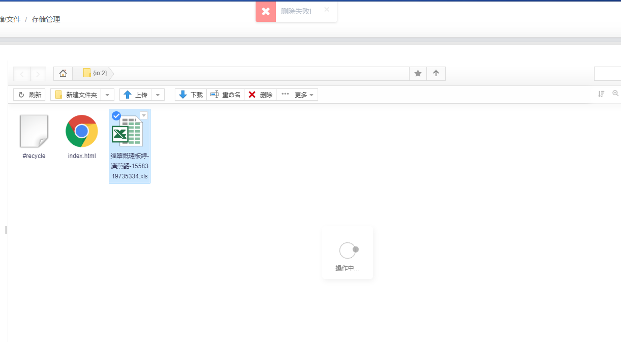Open the home directory icon in path bar
Screen dimensions: 621x342
click(x=63, y=73)
